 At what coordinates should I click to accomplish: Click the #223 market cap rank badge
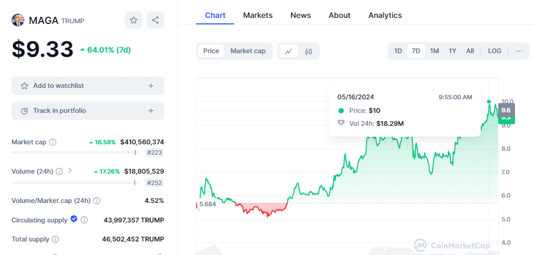pos(154,153)
